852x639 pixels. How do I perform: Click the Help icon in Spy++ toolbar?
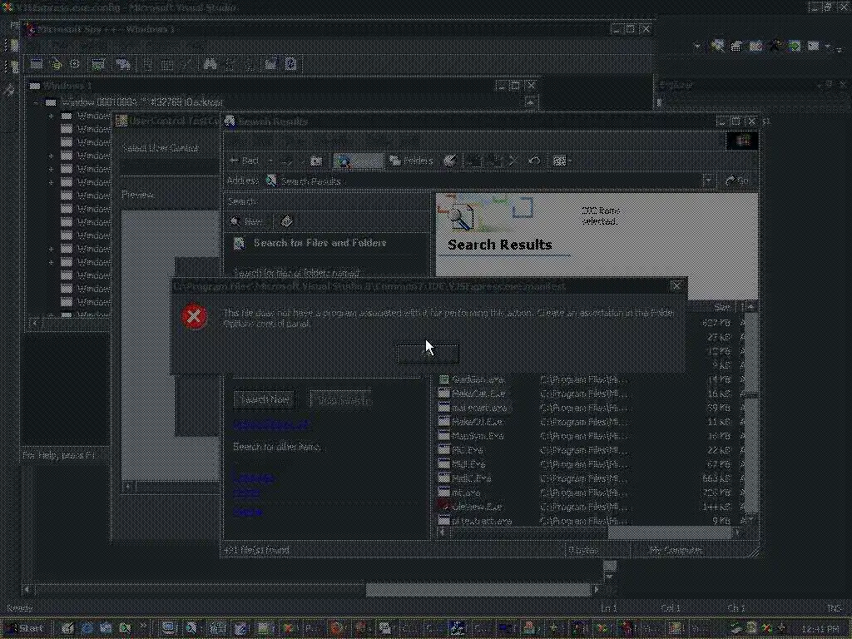[x=290, y=64]
